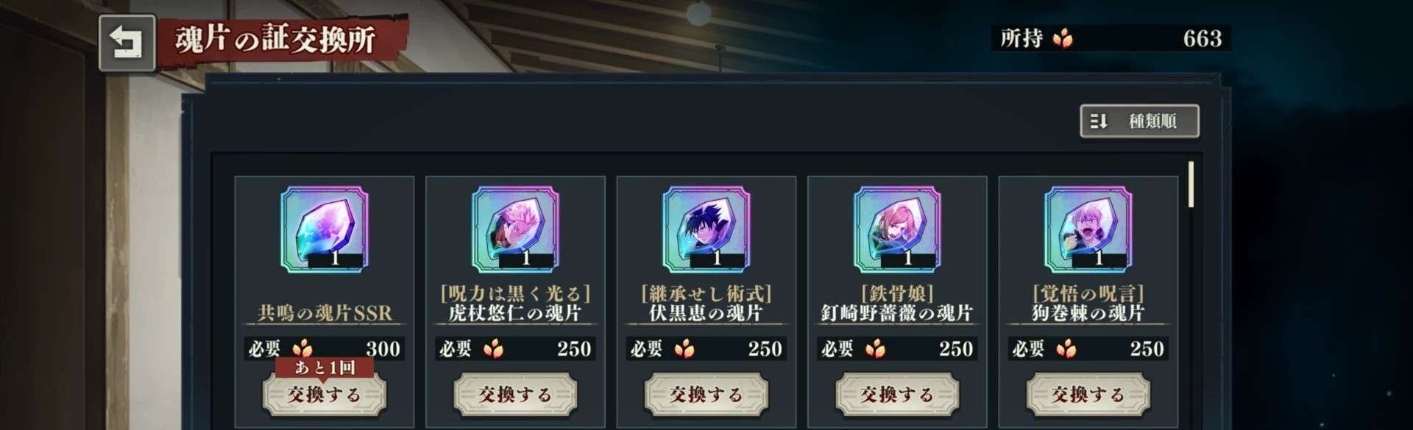
Task: Select the 虎杖悠仁 soul fragment icon
Action: (x=515, y=229)
